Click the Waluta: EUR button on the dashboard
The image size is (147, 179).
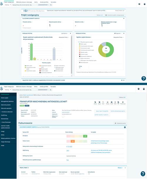pos(100,15)
